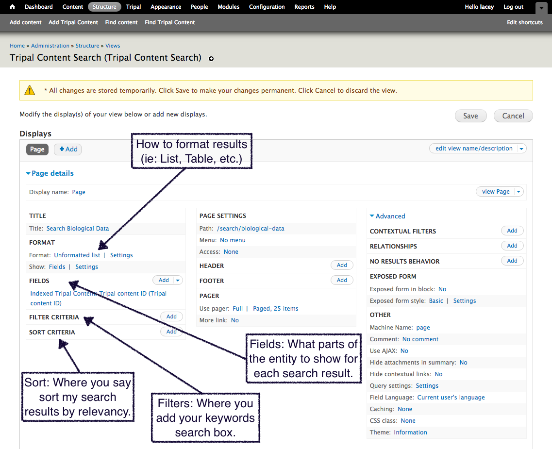
Task: Open the view Page dropdown arrow
Action: tap(519, 192)
